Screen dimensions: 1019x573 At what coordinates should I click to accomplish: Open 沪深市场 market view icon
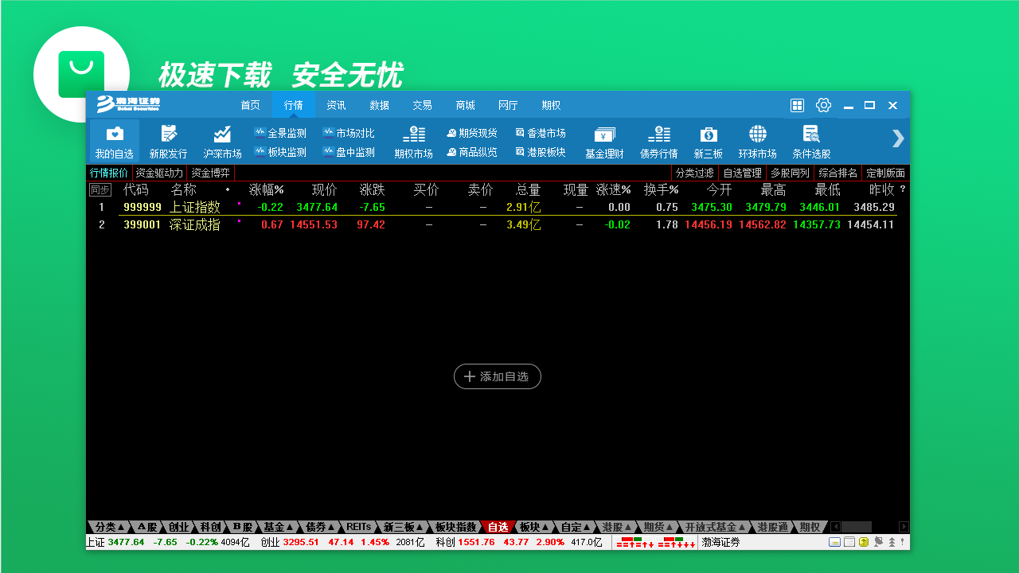(x=221, y=140)
